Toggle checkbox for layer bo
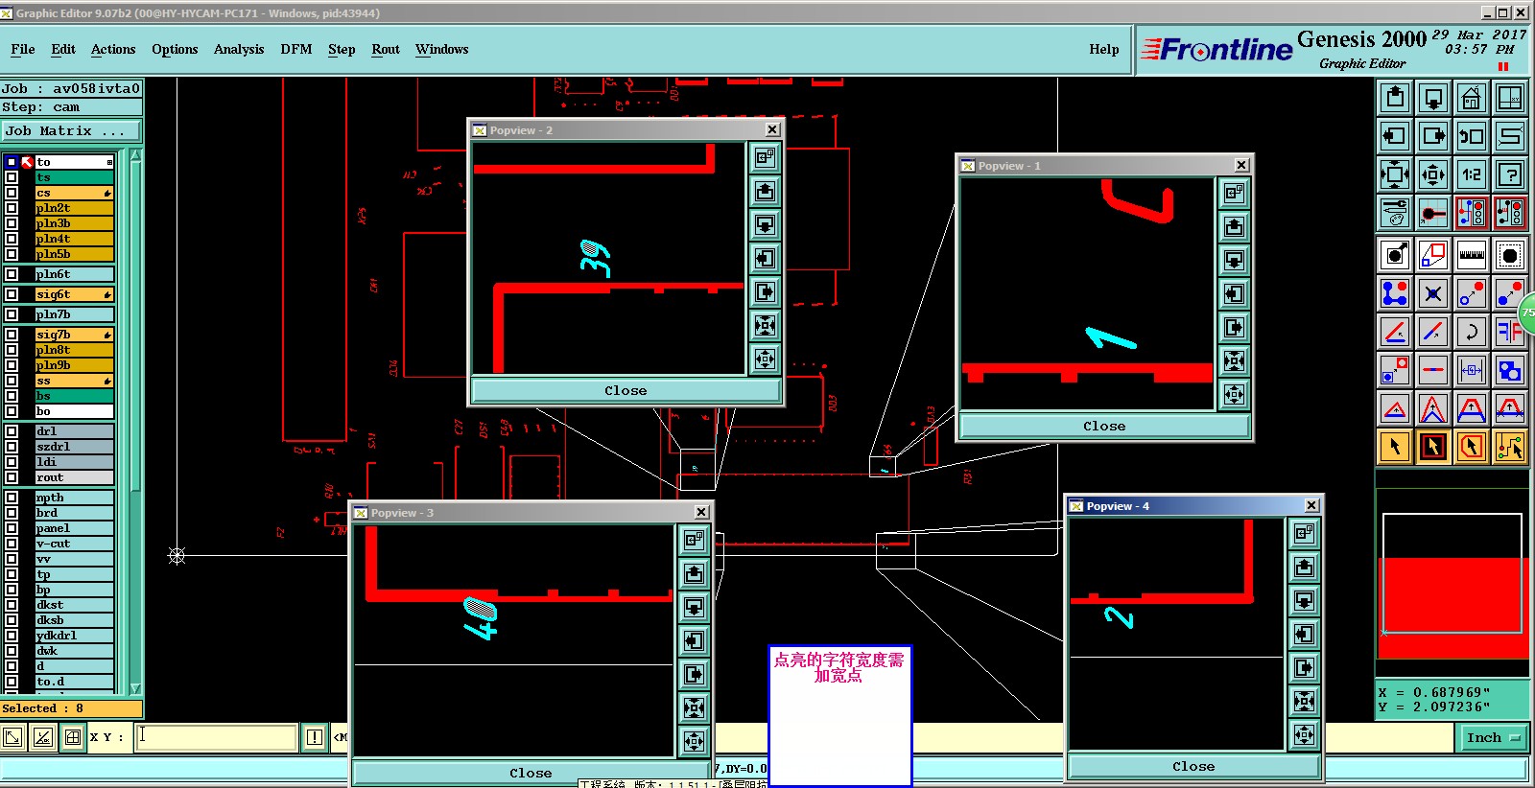This screenshot has width=1535, height=788. tap(12, 411)
